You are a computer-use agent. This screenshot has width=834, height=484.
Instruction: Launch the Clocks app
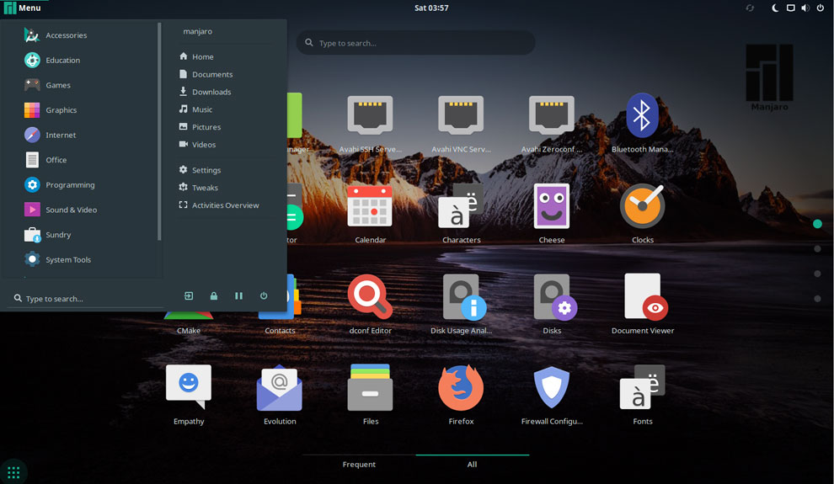coord(643,215)
